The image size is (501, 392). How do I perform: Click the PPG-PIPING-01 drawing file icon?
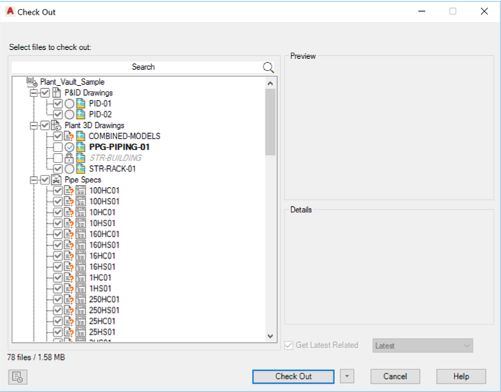point(81,147)
